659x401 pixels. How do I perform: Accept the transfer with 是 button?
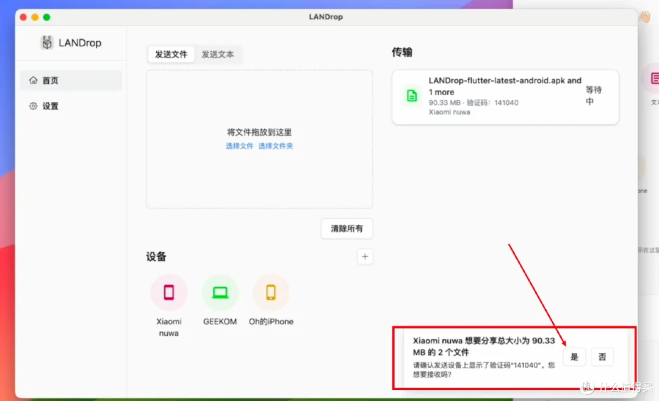click(x=574, y=357)
